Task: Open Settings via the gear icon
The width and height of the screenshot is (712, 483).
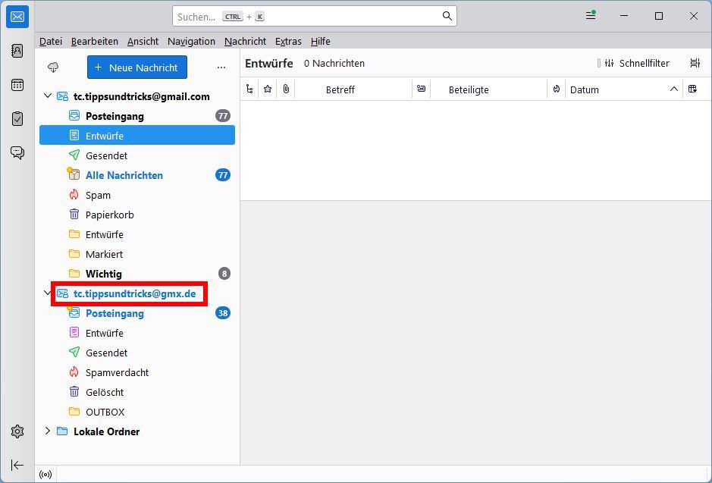Action: [17, 431]
